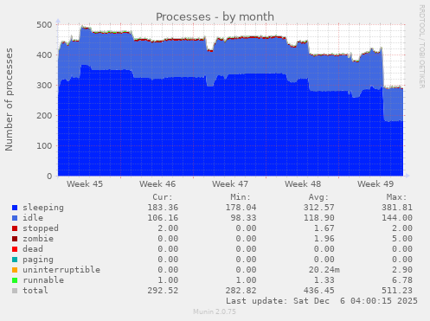Click uninterruptible maximum value 2.90

[x=402, y=270]
